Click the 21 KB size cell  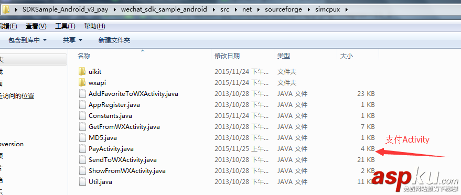(x=366, y=160)
